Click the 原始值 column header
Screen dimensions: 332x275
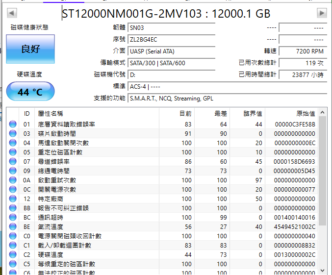click(292, 114)
